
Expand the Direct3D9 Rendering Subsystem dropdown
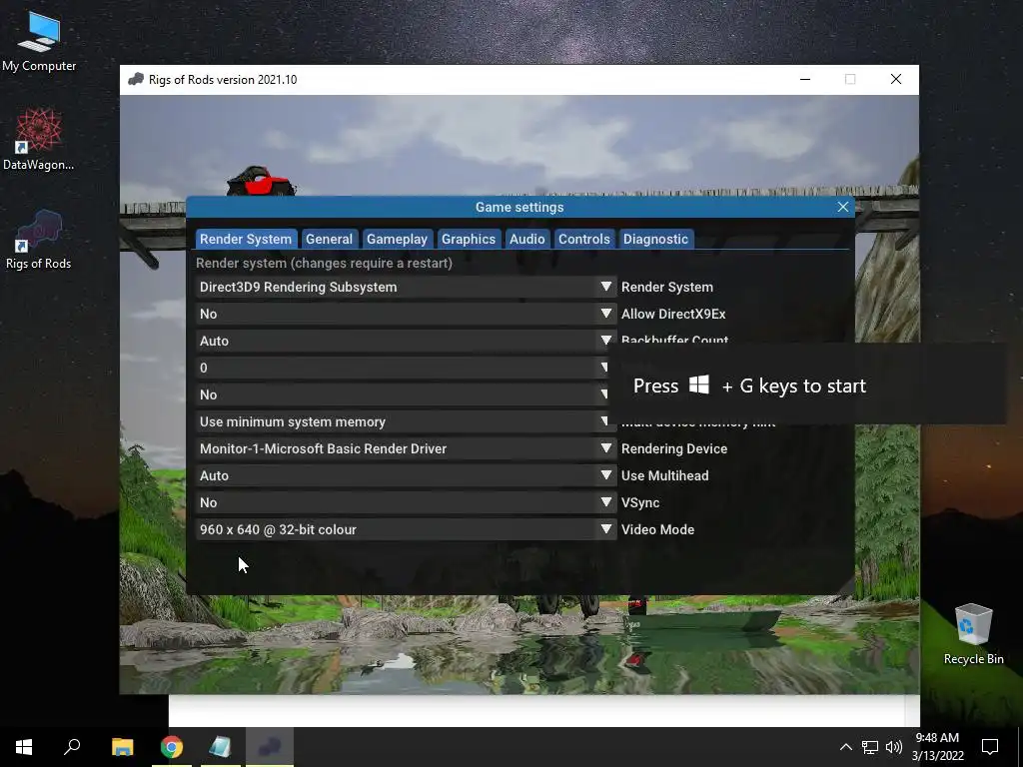click(x=406, y=287)
